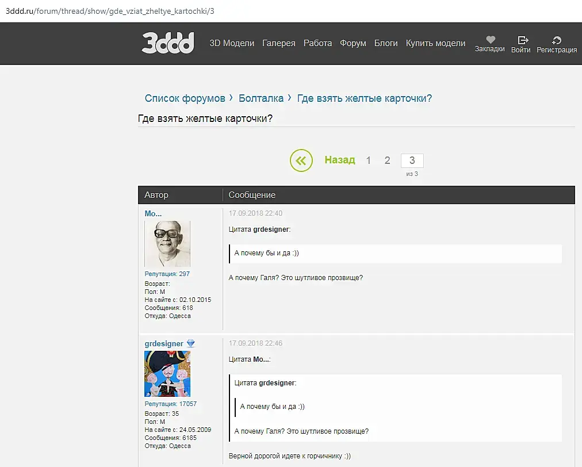Viewport: 582px width, 467px height.
Task: Go to page 1 of the thread
Action: coord(368,160)
